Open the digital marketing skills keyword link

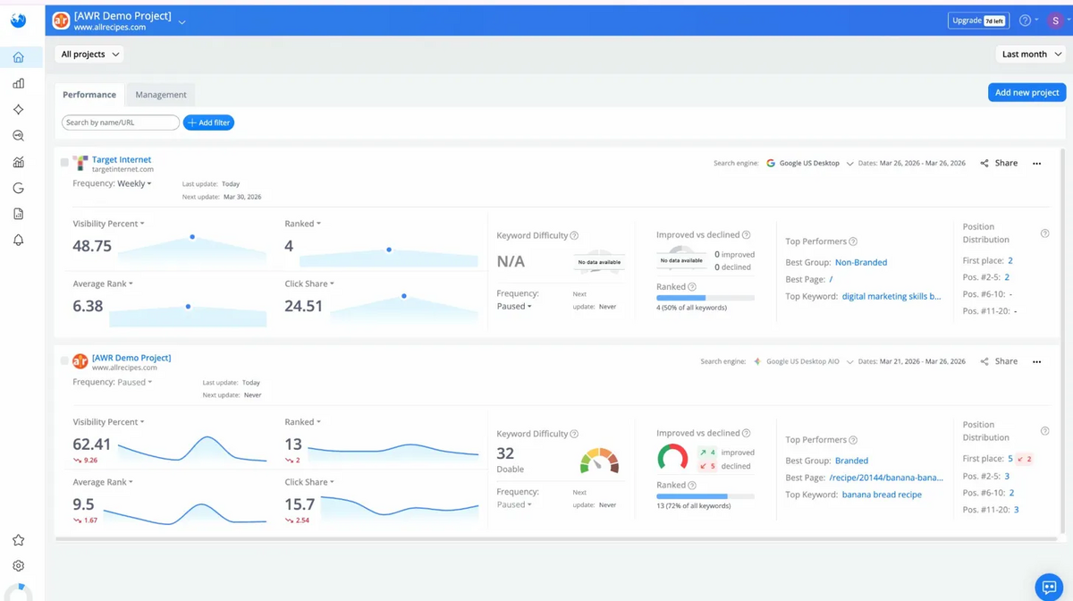pyautogui.click(x=891, y=296)
